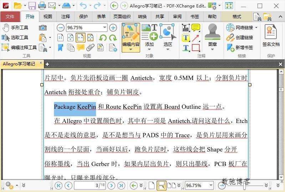Click the scanner icon in the title toolbar

click(66, 5)
